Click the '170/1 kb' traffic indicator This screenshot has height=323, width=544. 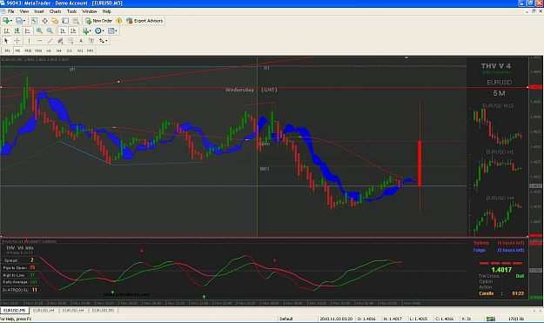[x=516, y=319]
